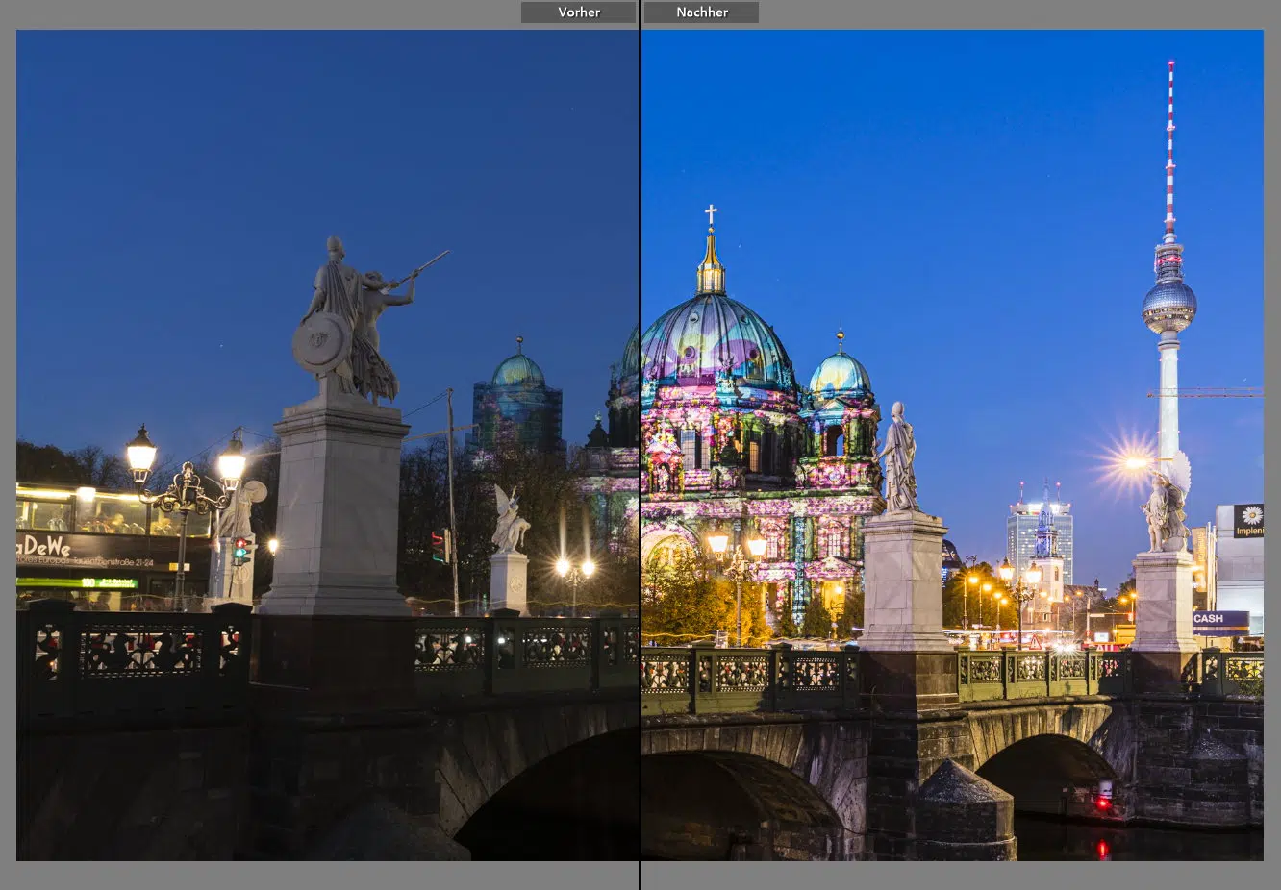The width and height of the screenshot is (1281, 890).
Task: Click the starburst street lamp near the TV tower
Action: tap(1130, 463)
